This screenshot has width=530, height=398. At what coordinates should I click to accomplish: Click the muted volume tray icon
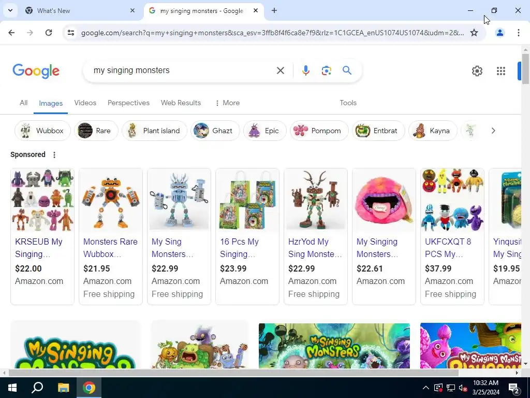click(x=463, y=388)
